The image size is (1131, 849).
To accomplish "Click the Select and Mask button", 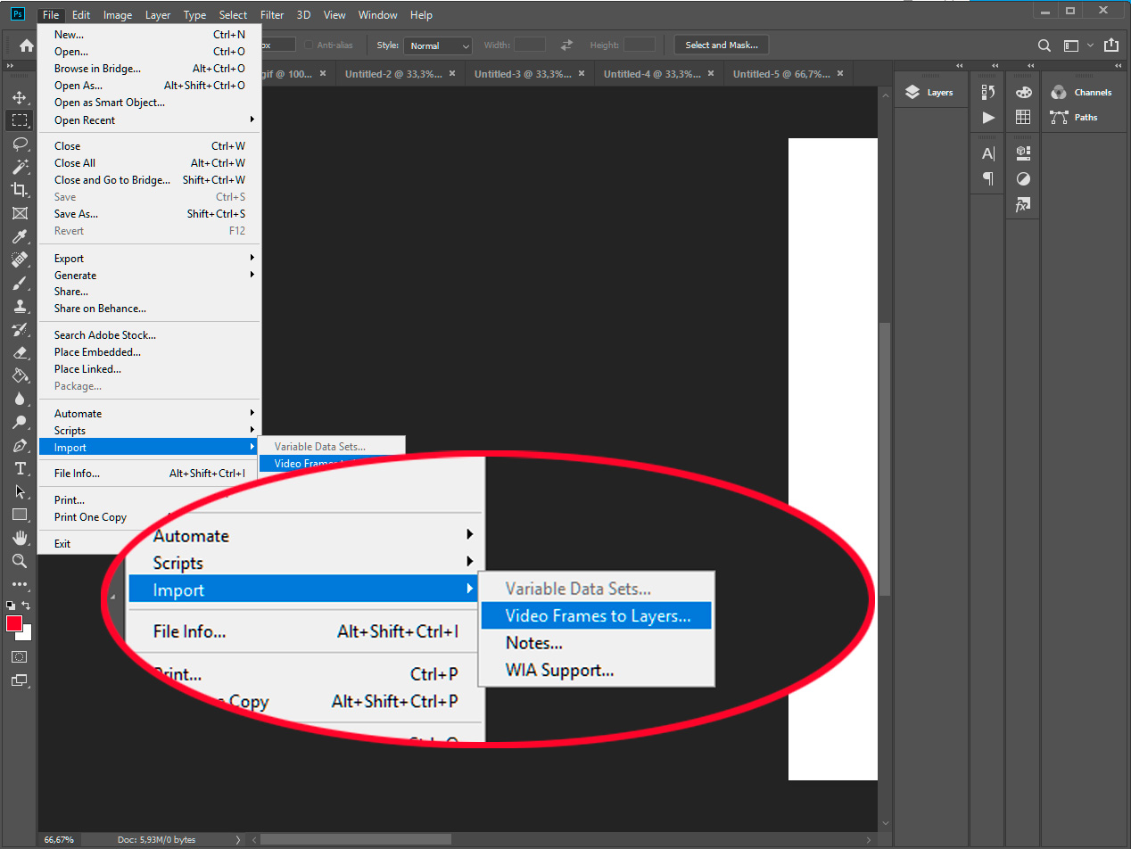I will point(721,45).
